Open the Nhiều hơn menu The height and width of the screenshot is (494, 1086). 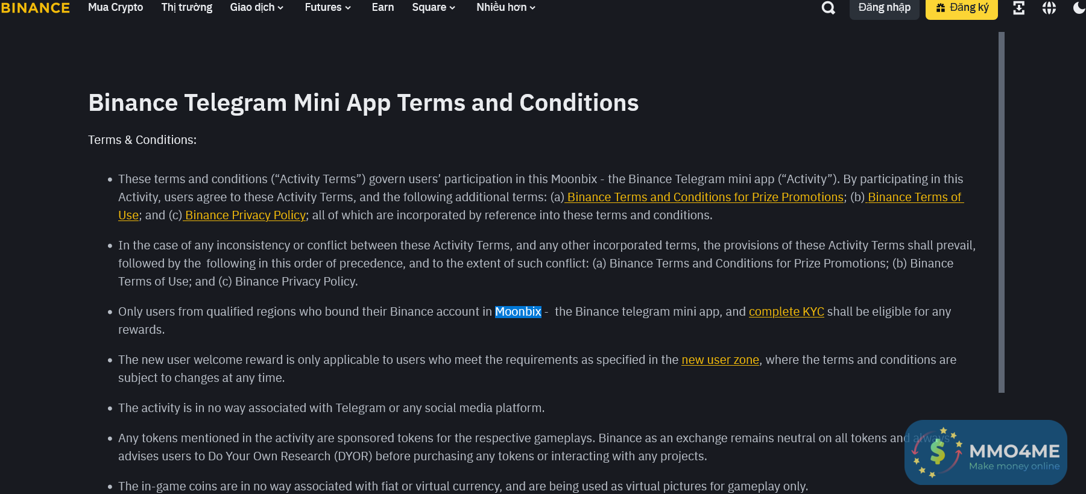(x=505, y=8)
